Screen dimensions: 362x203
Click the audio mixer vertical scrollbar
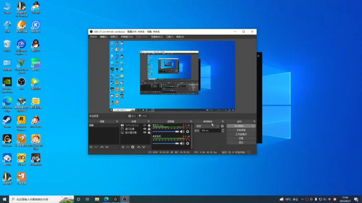click(x=192, y=137)
